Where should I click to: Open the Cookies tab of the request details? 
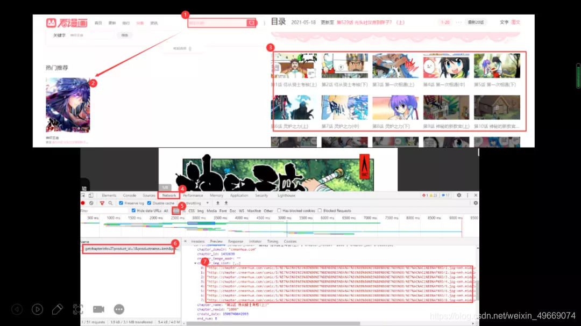coord(290,241)
